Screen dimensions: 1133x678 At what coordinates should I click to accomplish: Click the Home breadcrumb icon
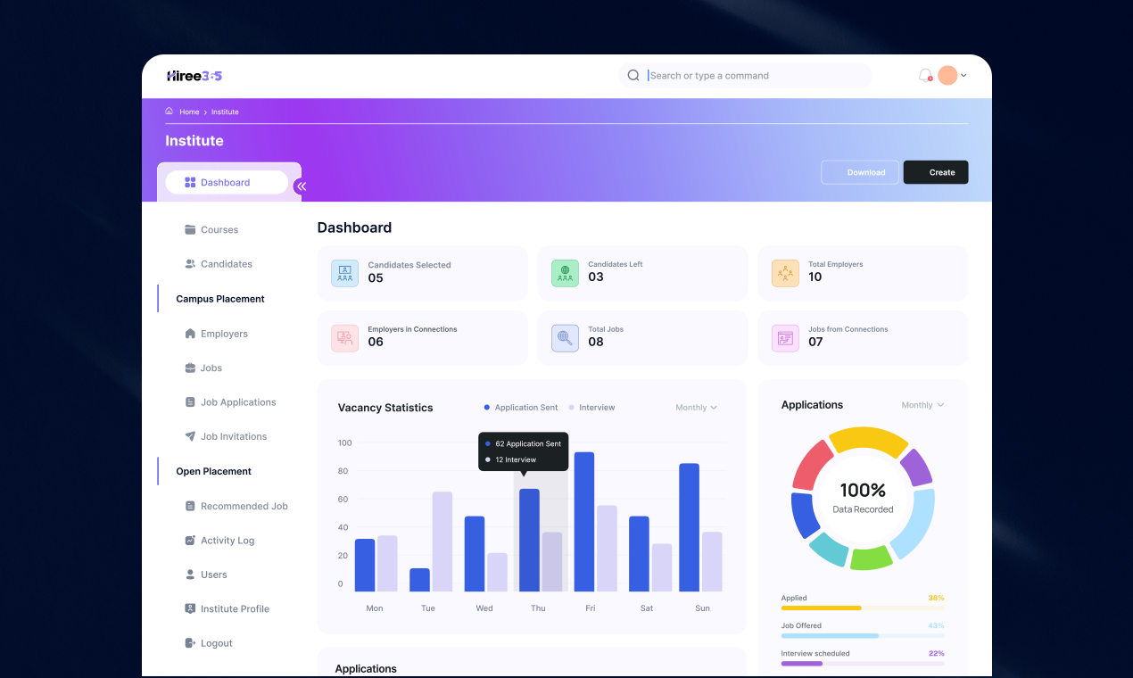pos(169,112)
